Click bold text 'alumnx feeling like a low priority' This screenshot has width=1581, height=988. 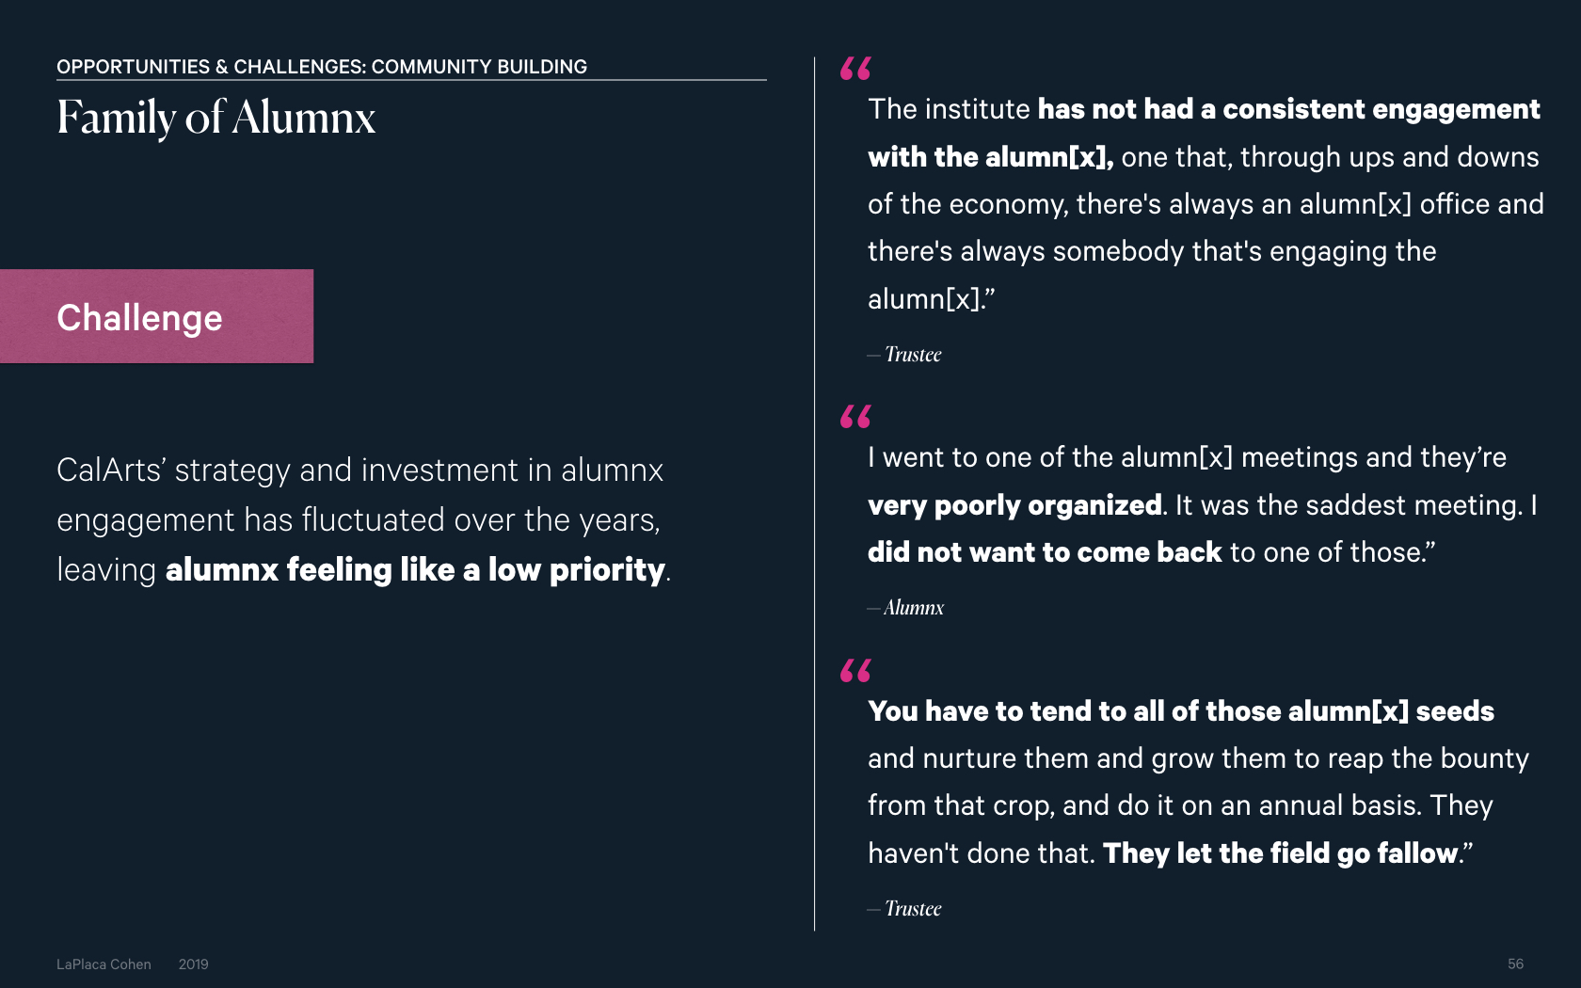(415, 570)
